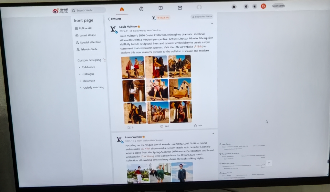Image resolution: width=330 pixels, height=192 pixels.
Task: Open second post photo with red top
Action: tap(138, 174)
